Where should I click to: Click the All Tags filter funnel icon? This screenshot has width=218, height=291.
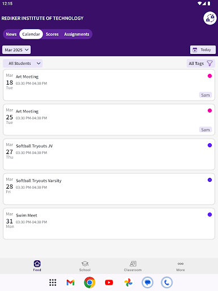coord(209,64)
